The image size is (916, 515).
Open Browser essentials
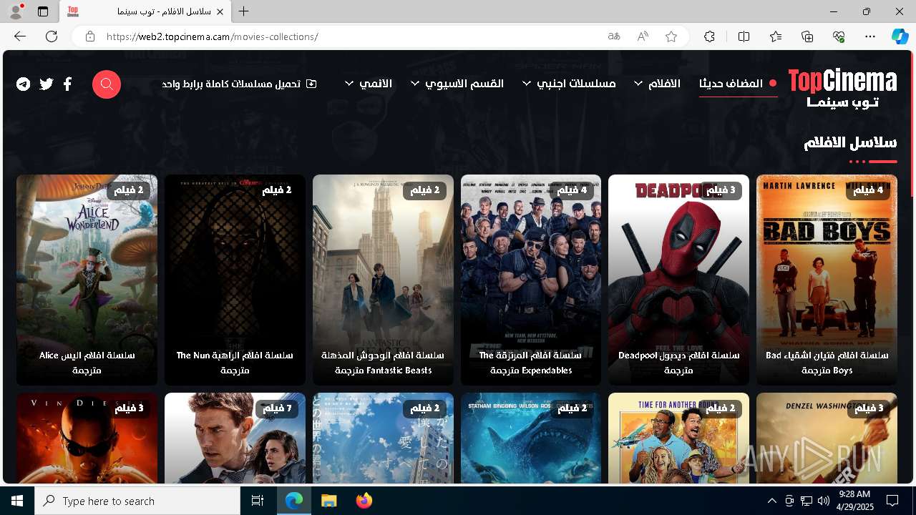click(x=839, y=36)
